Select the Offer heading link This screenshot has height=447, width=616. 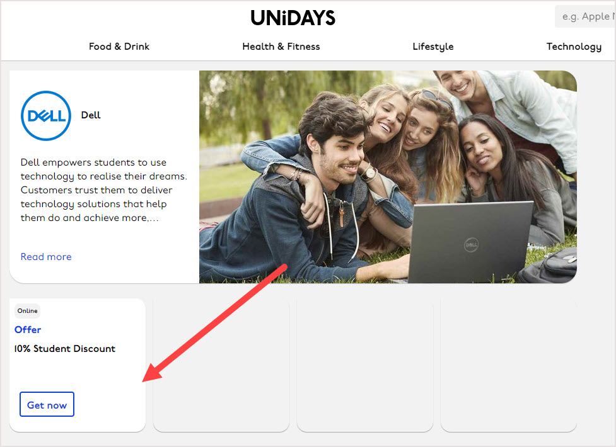pos(28,330)
